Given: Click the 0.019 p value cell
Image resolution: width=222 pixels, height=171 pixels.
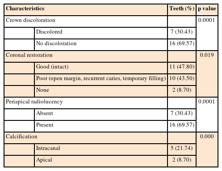Looking at the screenshot, I should [207, 74].
